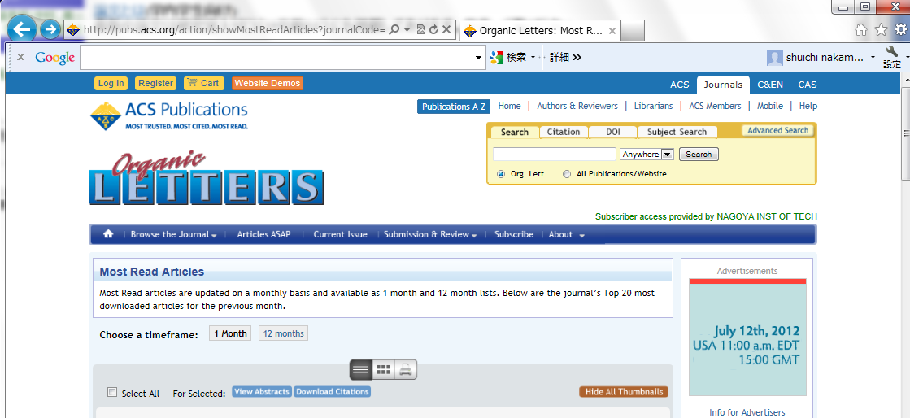Switch to the Subject Search tab

[677, 133]
